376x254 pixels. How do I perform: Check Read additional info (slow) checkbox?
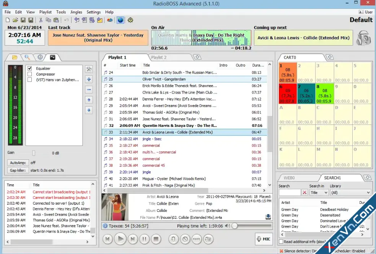click(x=281, y=242)
